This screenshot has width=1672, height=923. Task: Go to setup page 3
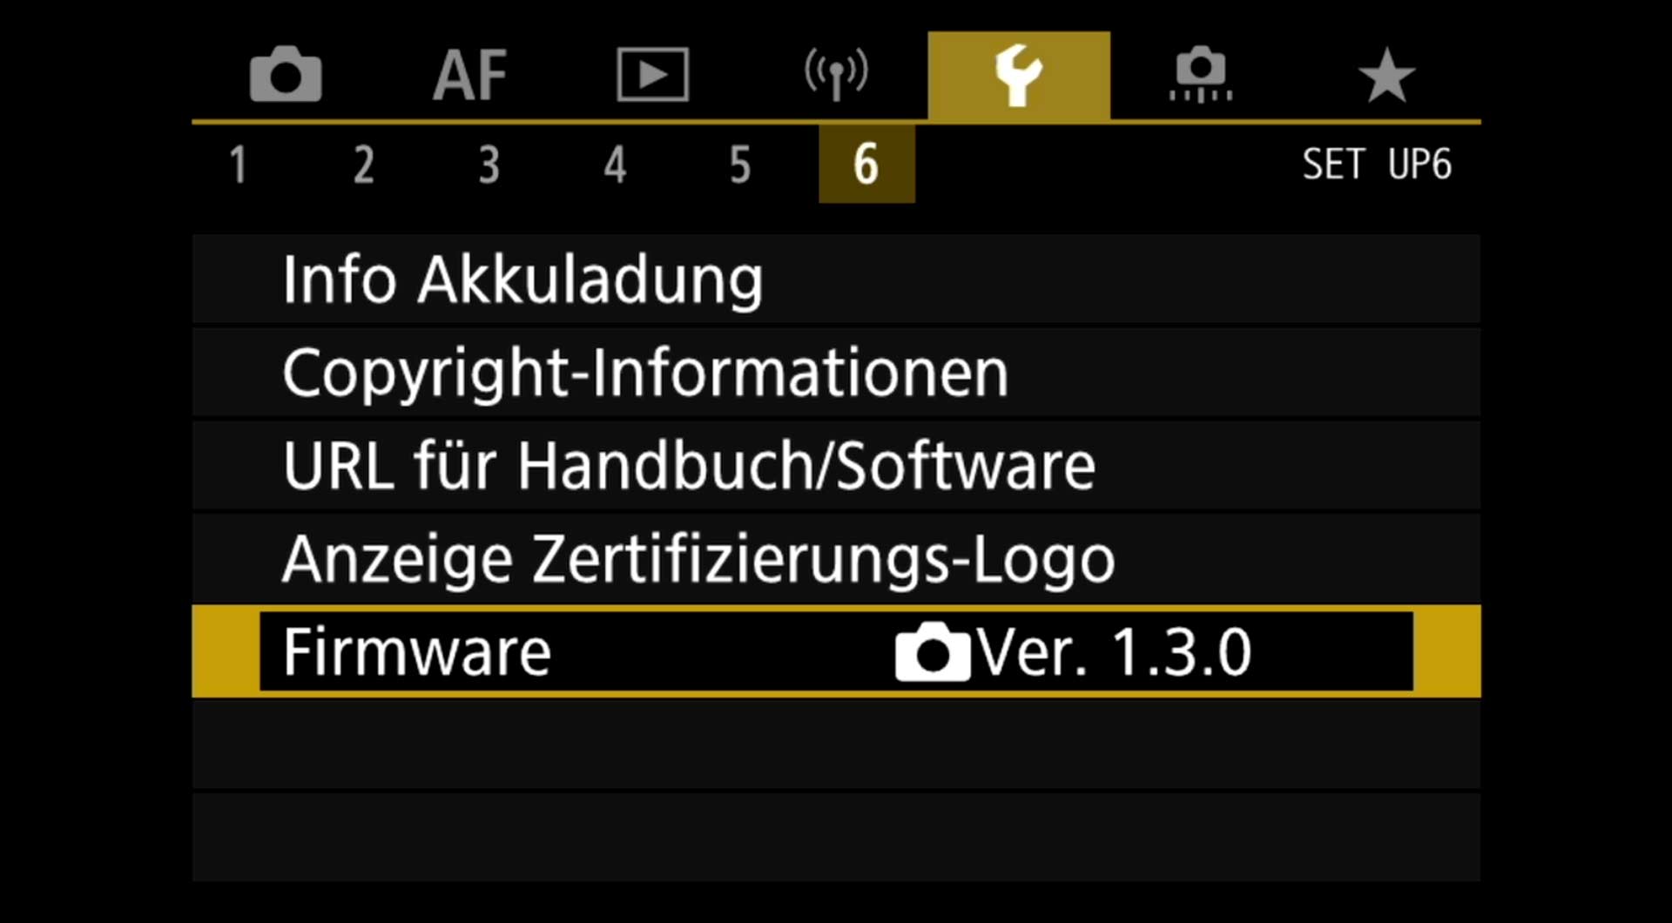tap(489, 165)
